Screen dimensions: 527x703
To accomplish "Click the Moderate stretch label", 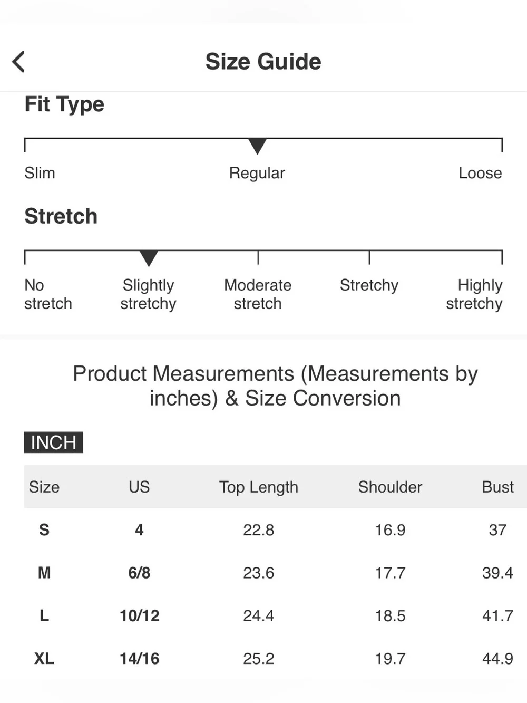I will coord(258,294).
